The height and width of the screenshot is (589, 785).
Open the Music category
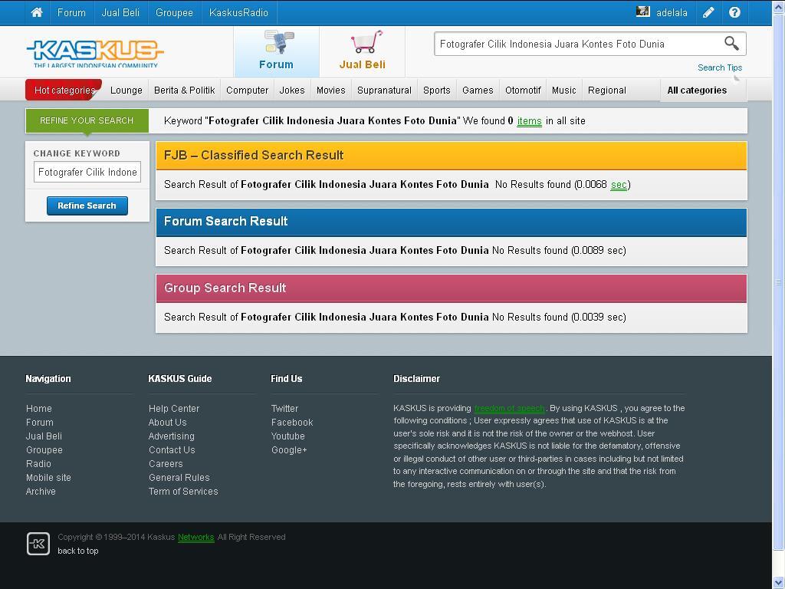pos(563,90)
